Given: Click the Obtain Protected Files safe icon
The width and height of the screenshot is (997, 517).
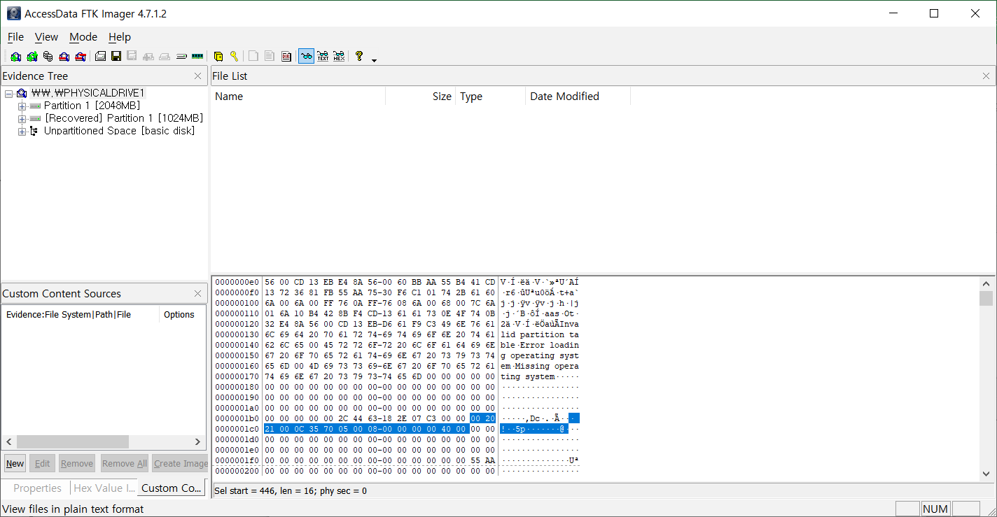Looking at the screenshot, I should coord(218,57).
